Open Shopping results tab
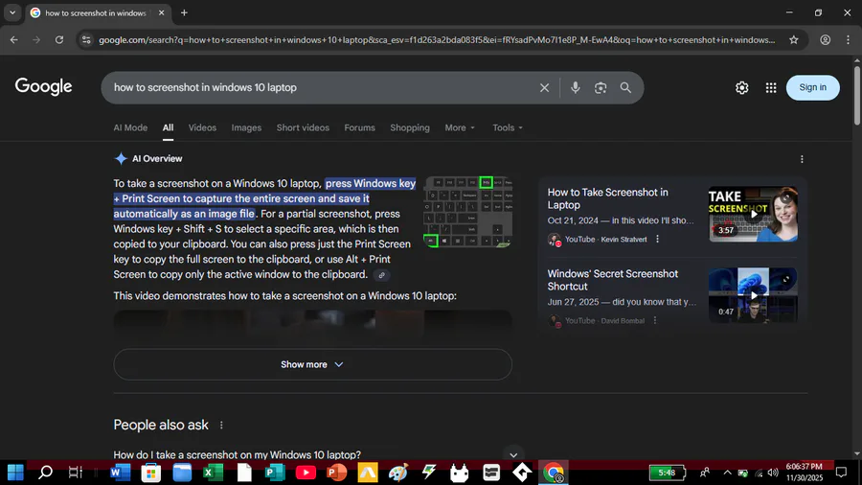Viewport: 862px width, 485px height. pos(410,127)
